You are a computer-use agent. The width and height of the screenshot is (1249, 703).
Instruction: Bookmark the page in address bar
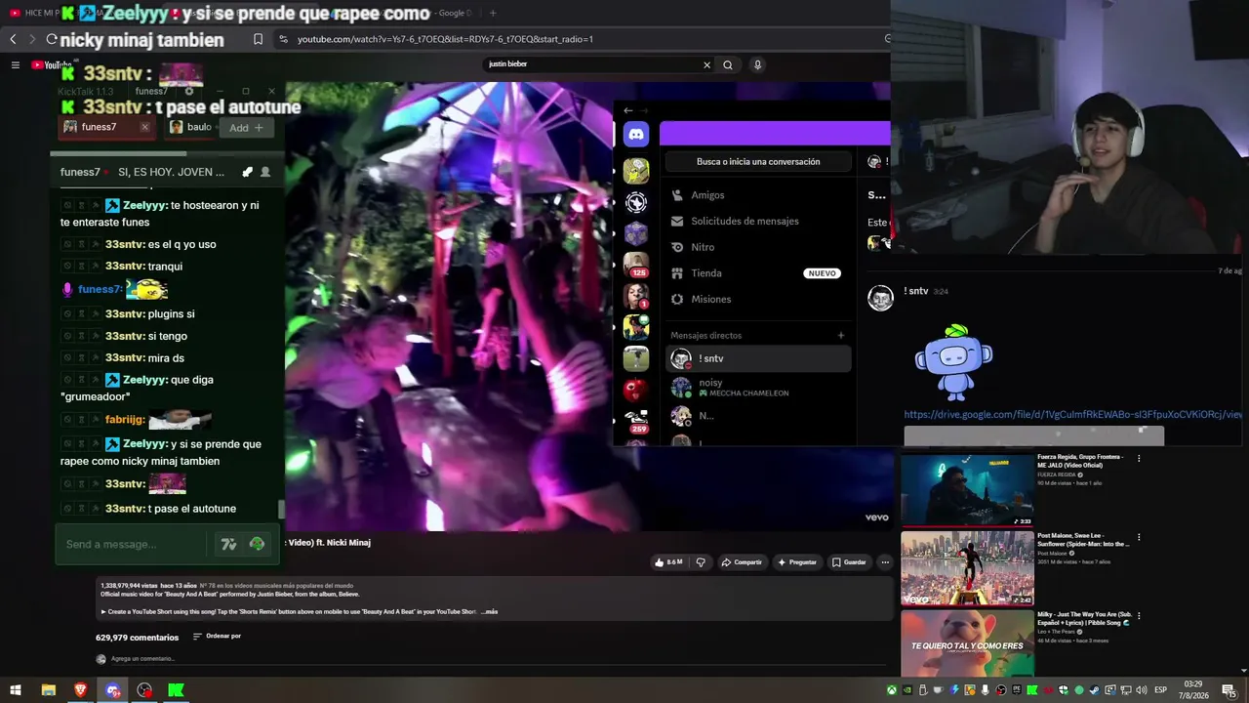point(258,39)
